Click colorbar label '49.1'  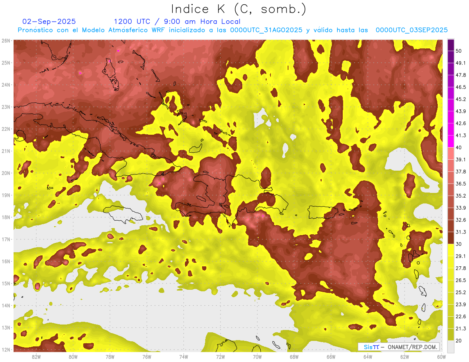[x=461, y=63]
